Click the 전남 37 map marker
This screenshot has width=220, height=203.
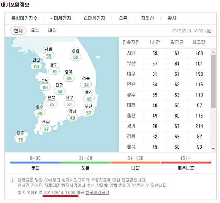pyautogui.click(x=46, y=129)
